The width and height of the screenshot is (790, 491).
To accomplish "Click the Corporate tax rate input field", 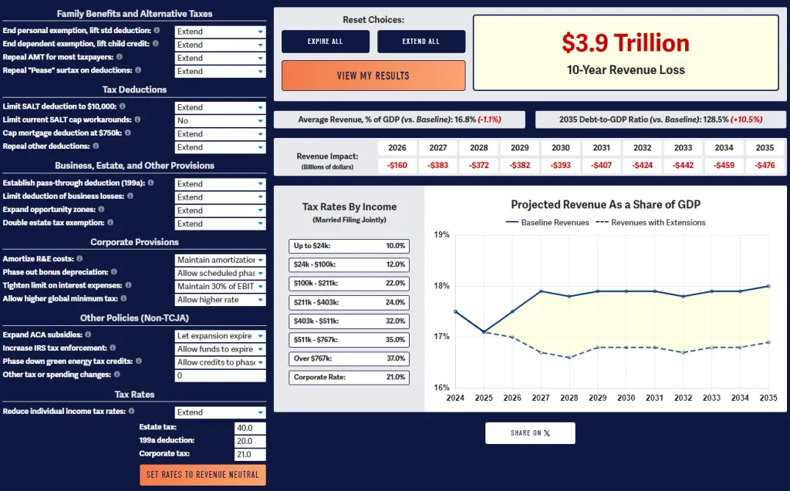I will [249, 455].
